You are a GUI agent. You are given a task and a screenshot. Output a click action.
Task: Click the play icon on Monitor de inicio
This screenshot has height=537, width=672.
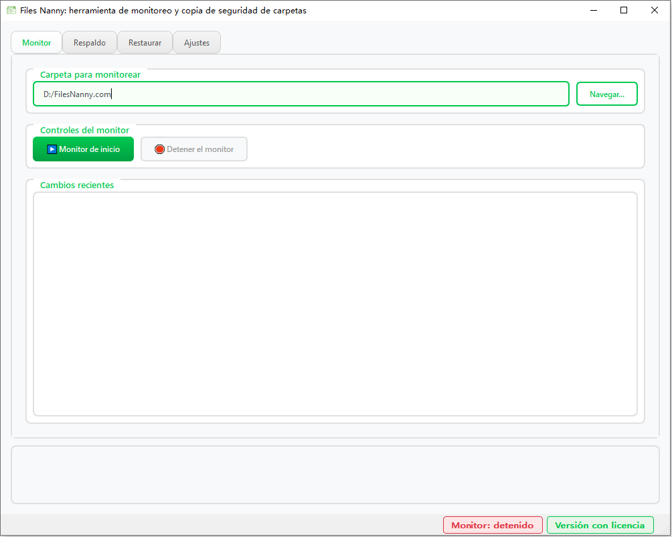point(52,149)
